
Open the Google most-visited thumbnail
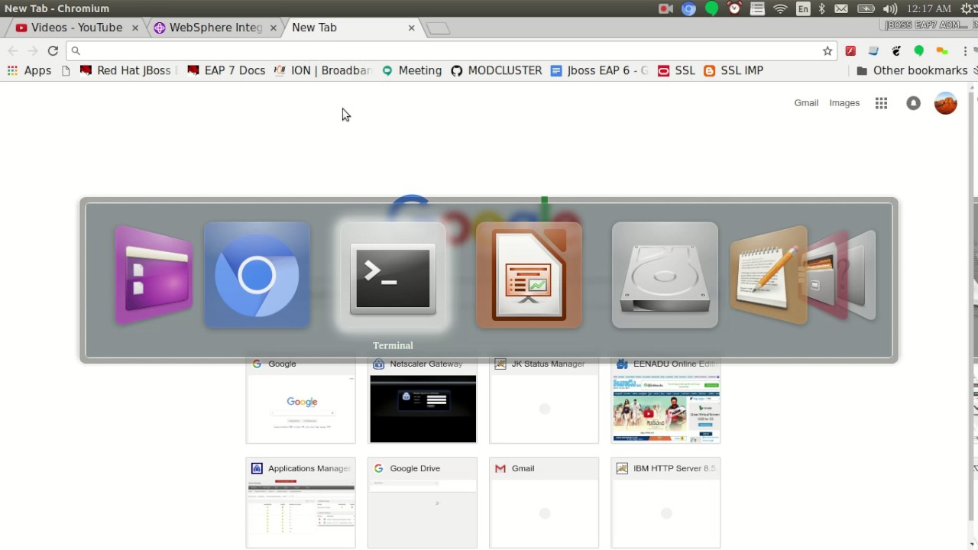[300, 399]
